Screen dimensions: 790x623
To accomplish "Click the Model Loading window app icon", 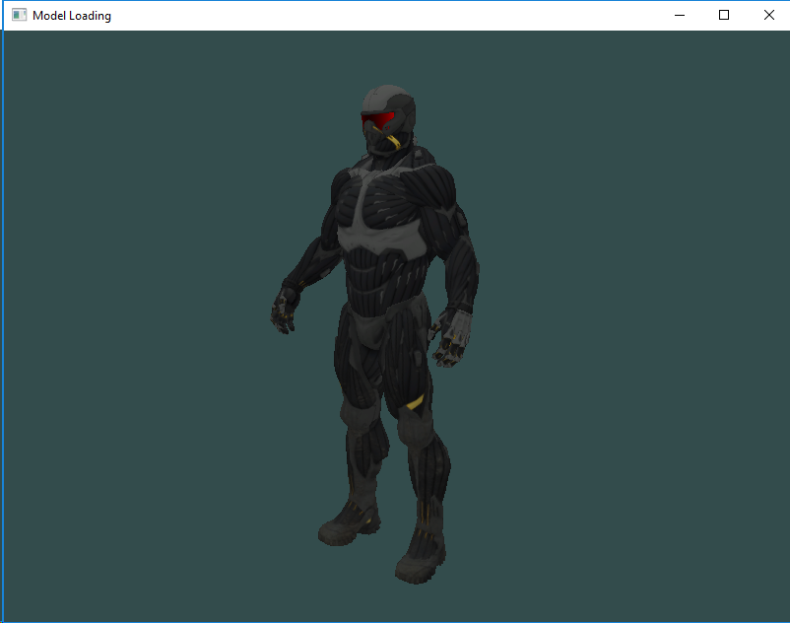I will point(19,15).
